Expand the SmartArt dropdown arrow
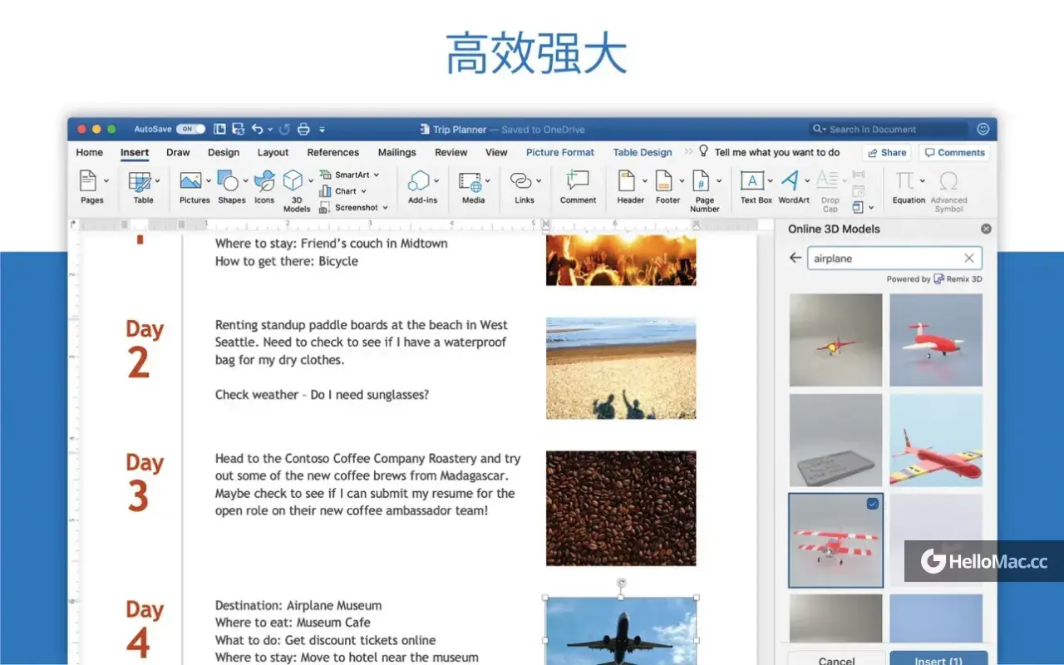 pyautogui.click(x=376, y=175)
